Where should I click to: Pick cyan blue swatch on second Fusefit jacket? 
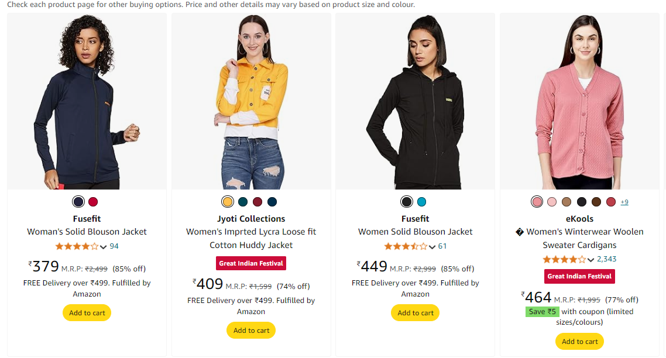click(x=422, y=202)
